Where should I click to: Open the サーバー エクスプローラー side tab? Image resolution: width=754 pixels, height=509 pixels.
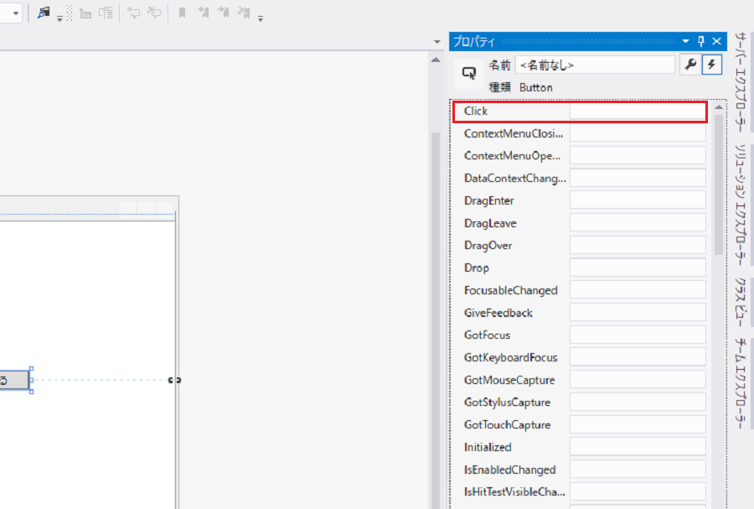click(741, 82)
